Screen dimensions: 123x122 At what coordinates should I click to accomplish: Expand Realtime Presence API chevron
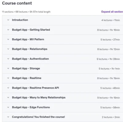[8, 88]
